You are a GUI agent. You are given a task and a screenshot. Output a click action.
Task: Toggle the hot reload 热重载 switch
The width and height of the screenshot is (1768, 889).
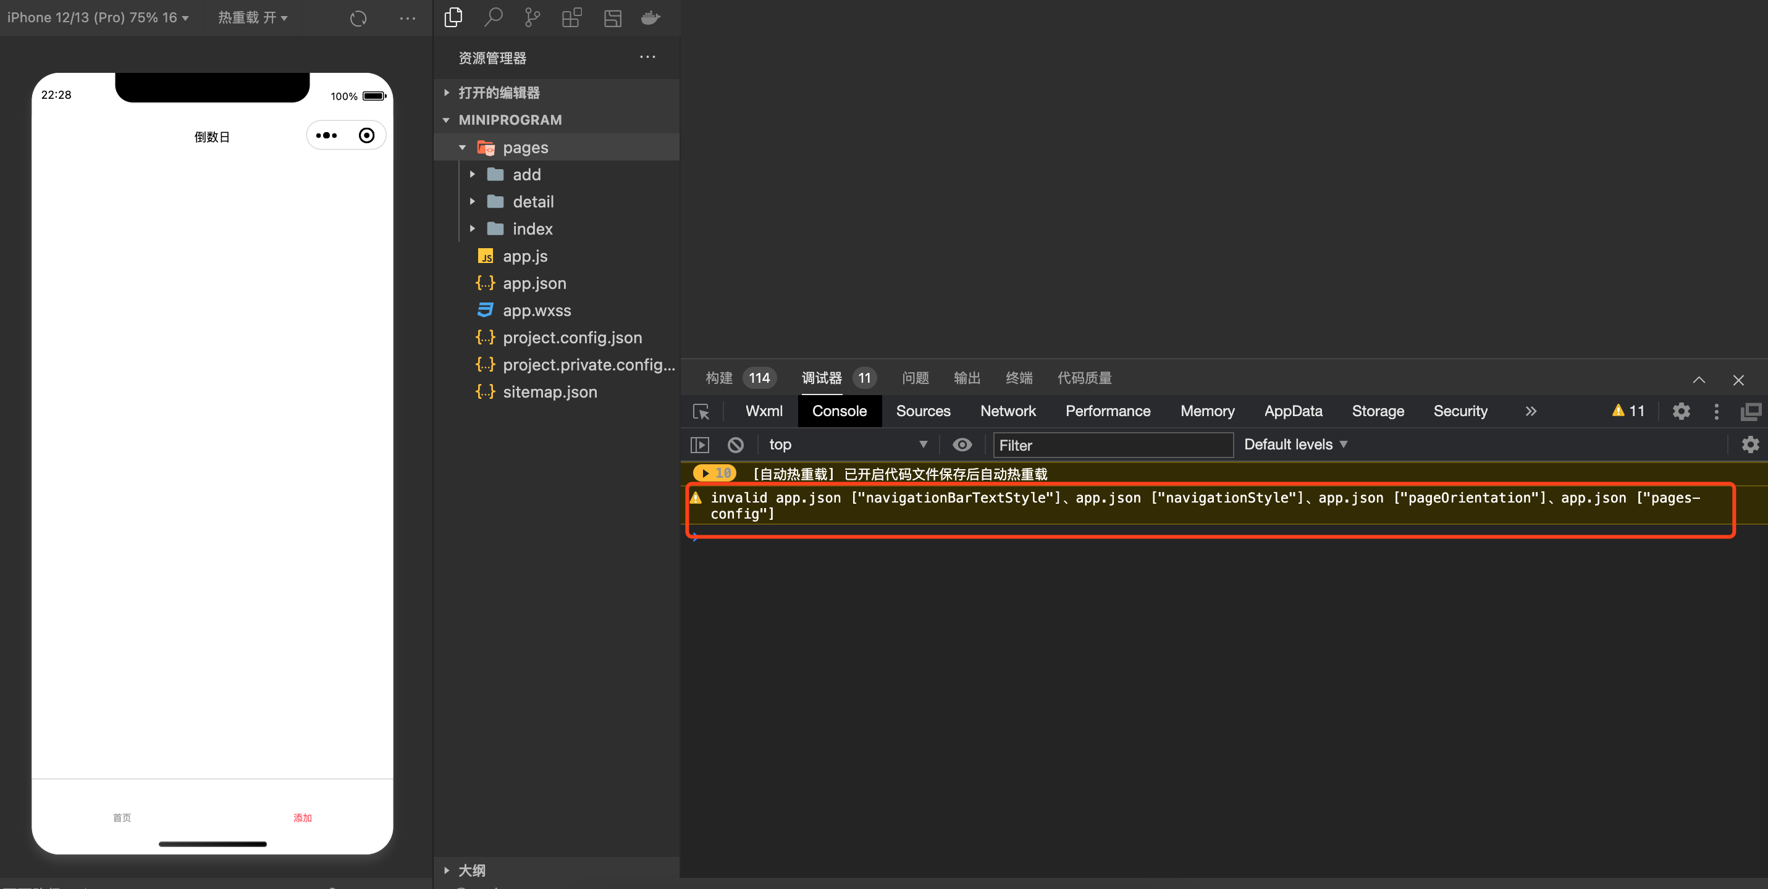tap(253, 17)
